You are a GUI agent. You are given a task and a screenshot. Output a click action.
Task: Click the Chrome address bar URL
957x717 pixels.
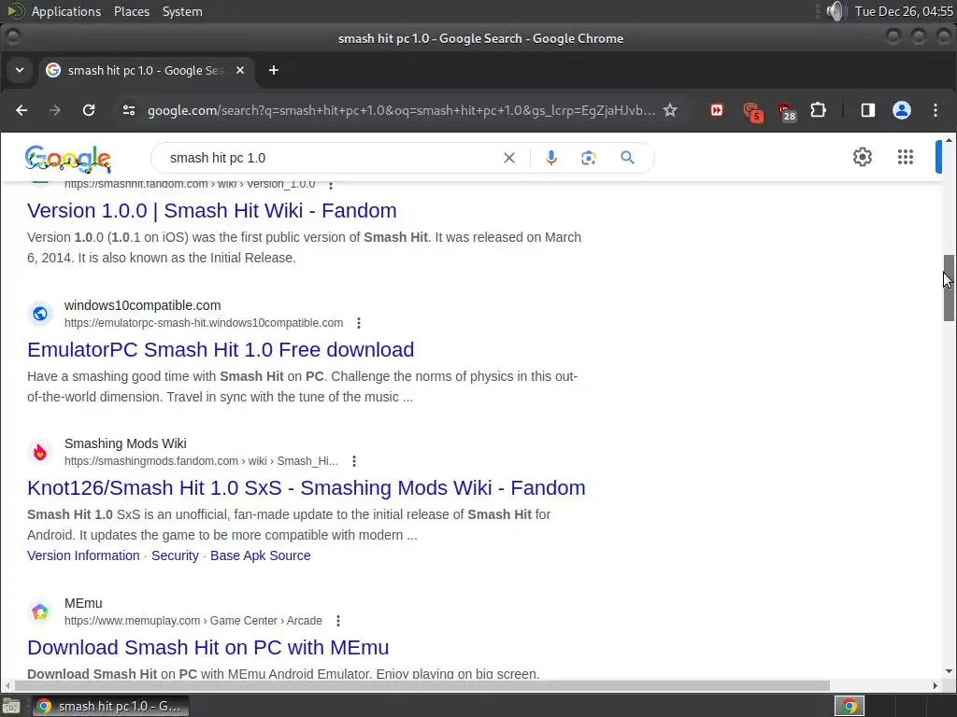point(401,110)
